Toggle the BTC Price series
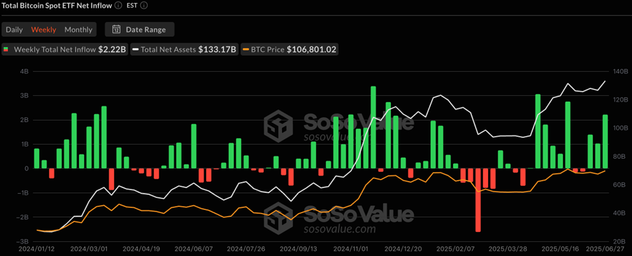632x256 pixels. (289, 50)
